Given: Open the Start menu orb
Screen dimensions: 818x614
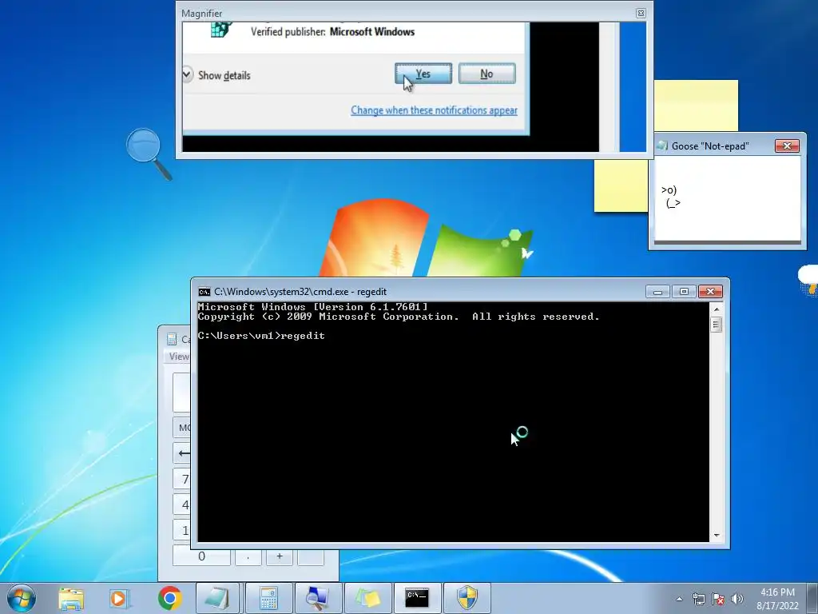Looking at the screenshot, I should coord(22,598).
